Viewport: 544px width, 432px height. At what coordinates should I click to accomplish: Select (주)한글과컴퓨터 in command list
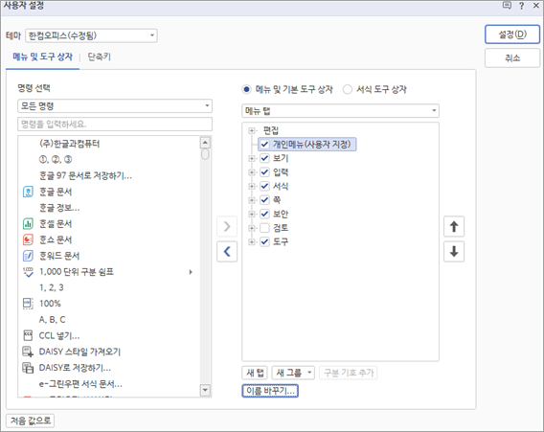click(69, 144)
